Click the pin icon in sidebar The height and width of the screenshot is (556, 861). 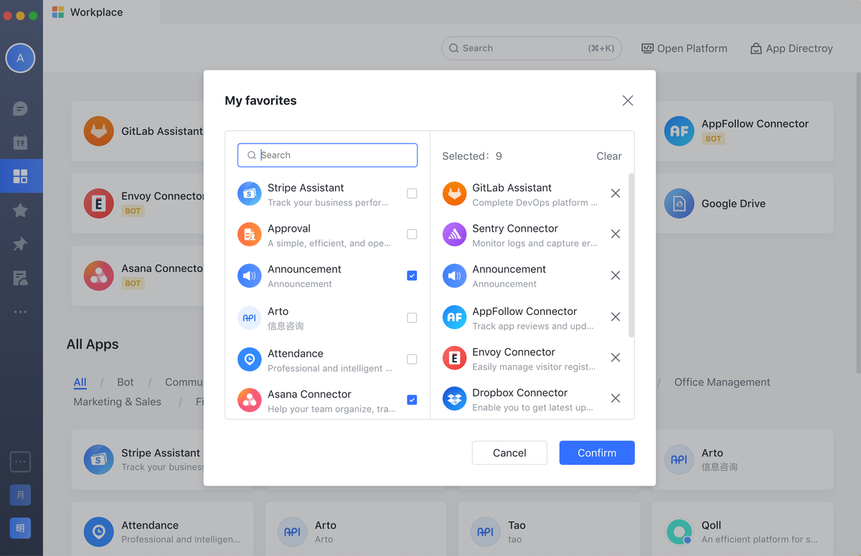(x=20, y=245)
